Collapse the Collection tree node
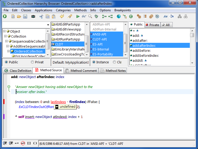198x149 pixels. pyautogui.click(x=5, y=36)
